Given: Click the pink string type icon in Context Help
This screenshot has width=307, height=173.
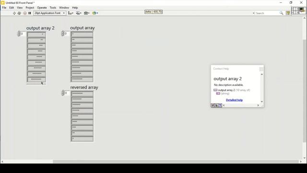Looking at the screenshot, I should pyautogui.click(x=218, y=94).
